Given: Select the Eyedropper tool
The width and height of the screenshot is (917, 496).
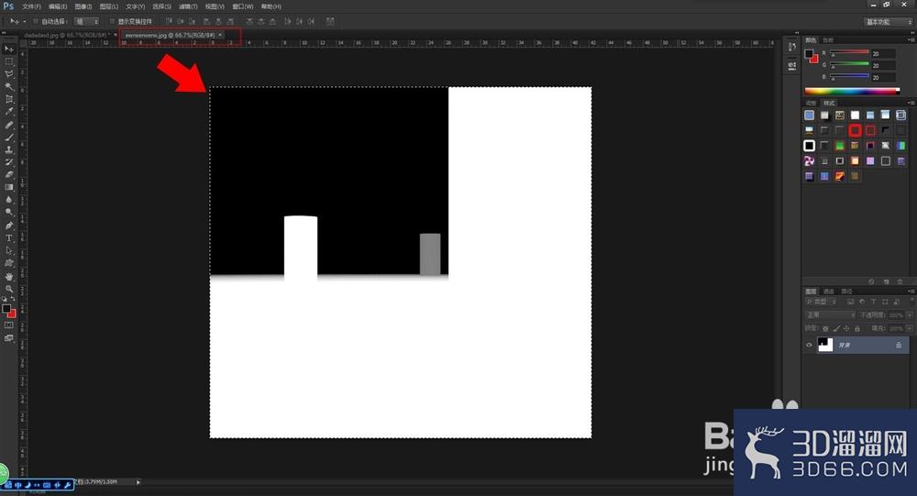Looking at the screenshot, I should 9,112.
